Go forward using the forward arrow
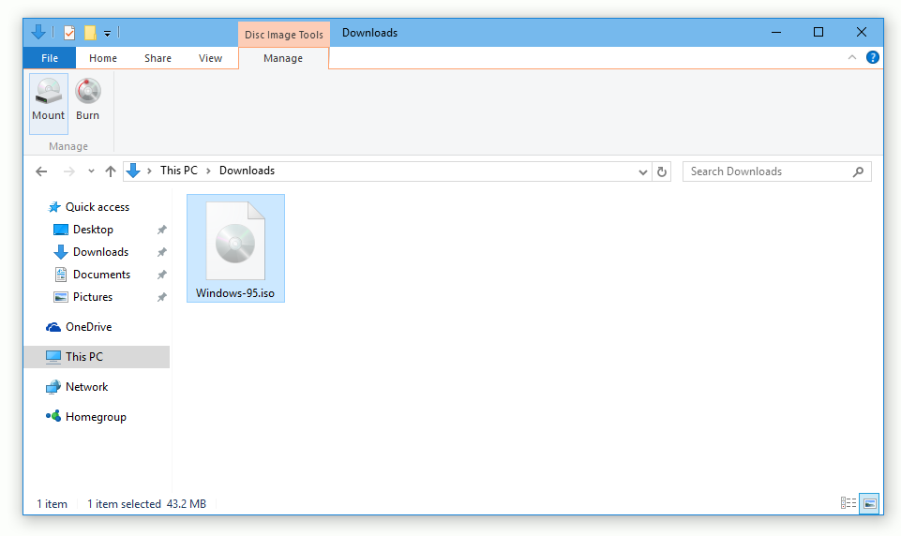Screen dimensions: 901x536 pyautogui.click(x=69, y=171)
